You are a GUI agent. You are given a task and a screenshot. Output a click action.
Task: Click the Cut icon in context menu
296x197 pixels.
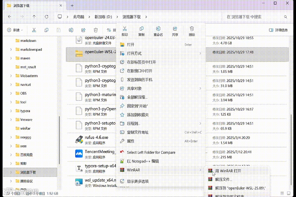[125, 29]
